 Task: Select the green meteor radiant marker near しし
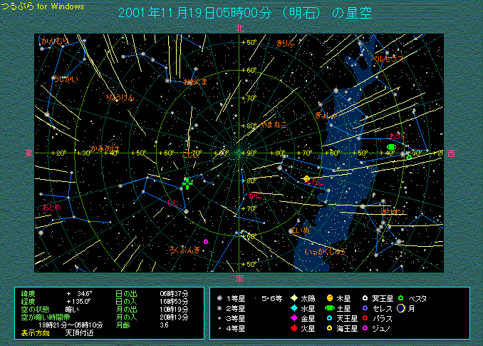pos(187,183)
